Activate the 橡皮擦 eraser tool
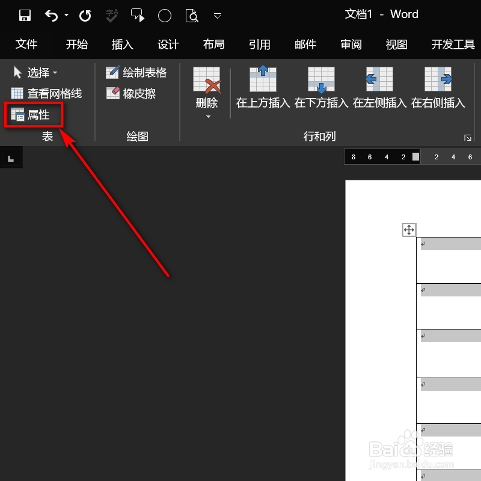 [x=130, y=94]
